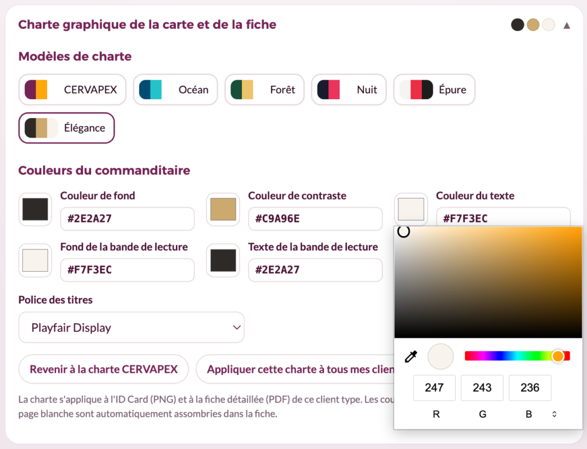
Task: Open the Couleur du texte swatch
Action: (411, 209)
